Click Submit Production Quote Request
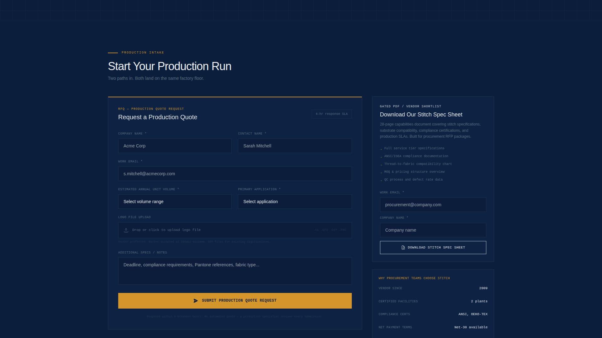The width and height of the screenshot is (602, 338). 235,300
